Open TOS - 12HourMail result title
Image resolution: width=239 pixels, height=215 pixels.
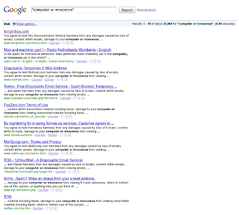(44, 160)
